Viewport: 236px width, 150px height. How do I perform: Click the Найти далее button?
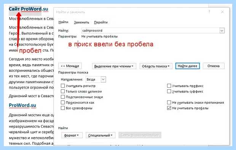188,66
